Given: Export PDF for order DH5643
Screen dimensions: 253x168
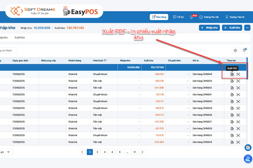Looking at the screenshot, I should coord(232,81).
